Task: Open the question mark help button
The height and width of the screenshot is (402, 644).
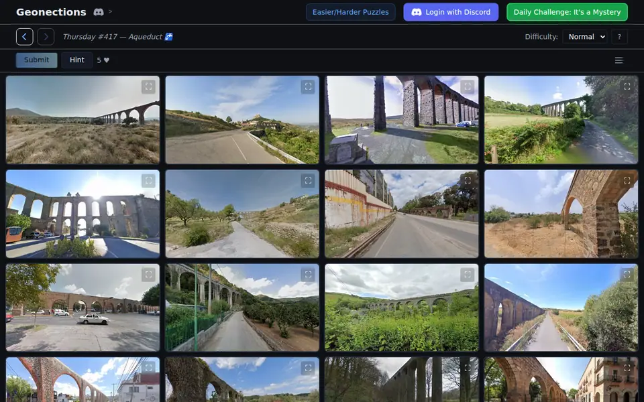Action: point(619,37)
